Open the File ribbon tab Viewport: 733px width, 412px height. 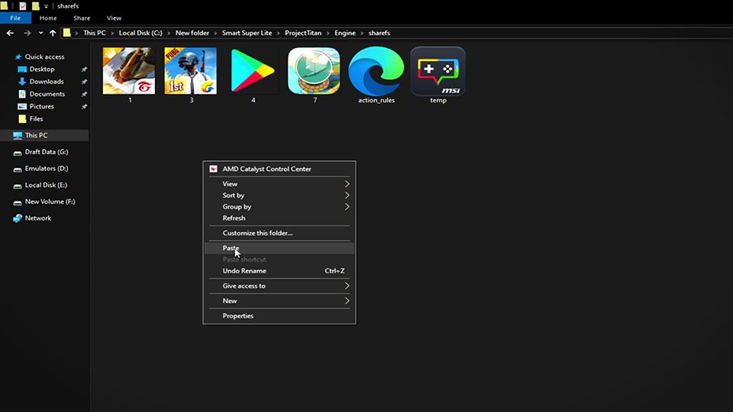coord(15,18)
